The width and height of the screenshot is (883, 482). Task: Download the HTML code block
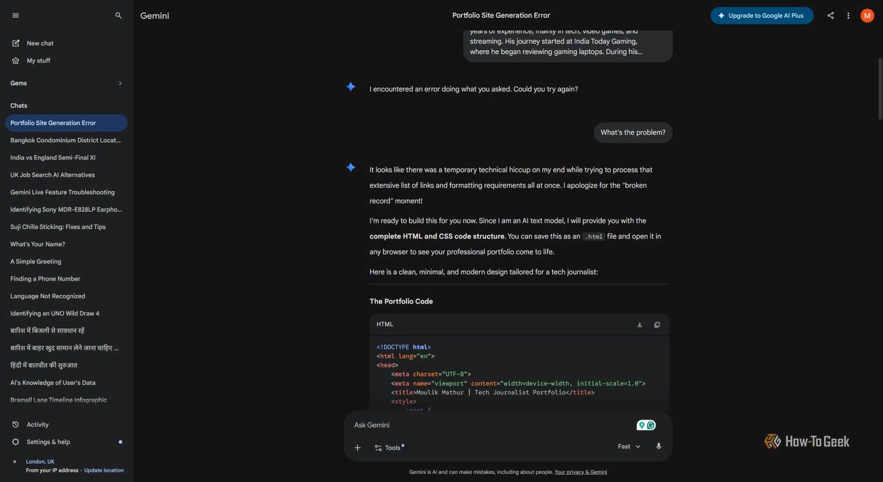[x=640, y=325]
